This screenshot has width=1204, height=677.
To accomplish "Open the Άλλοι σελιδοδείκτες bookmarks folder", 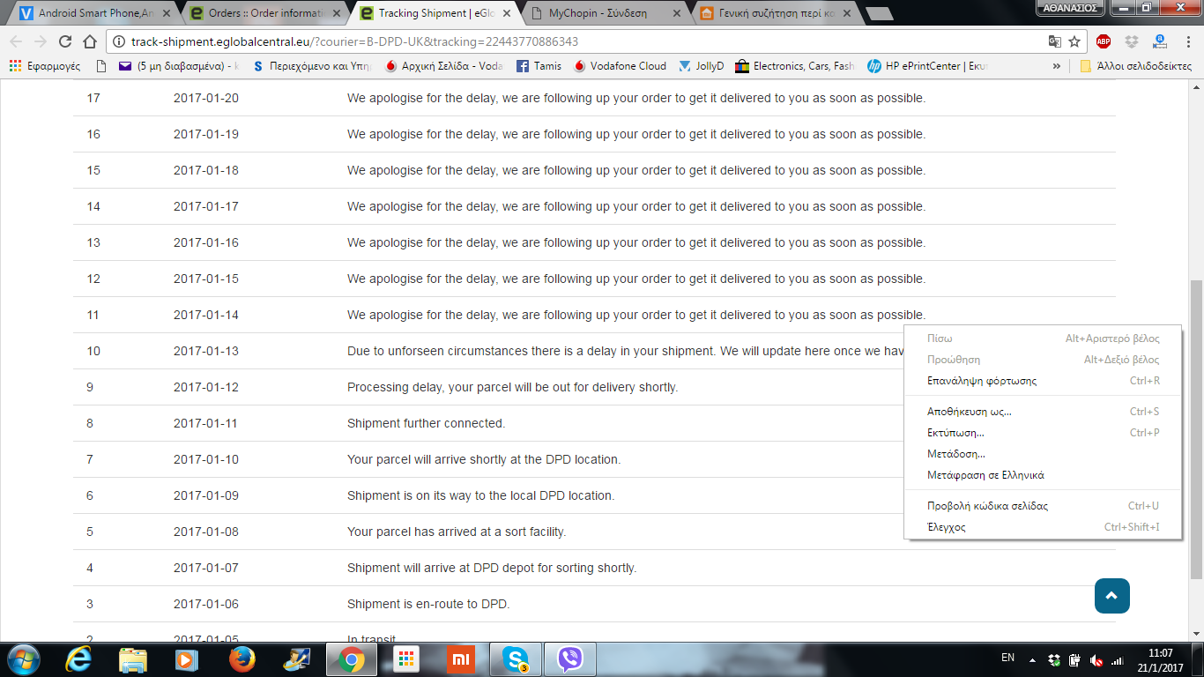I will pyautogui.click(x=1135, y=66).
